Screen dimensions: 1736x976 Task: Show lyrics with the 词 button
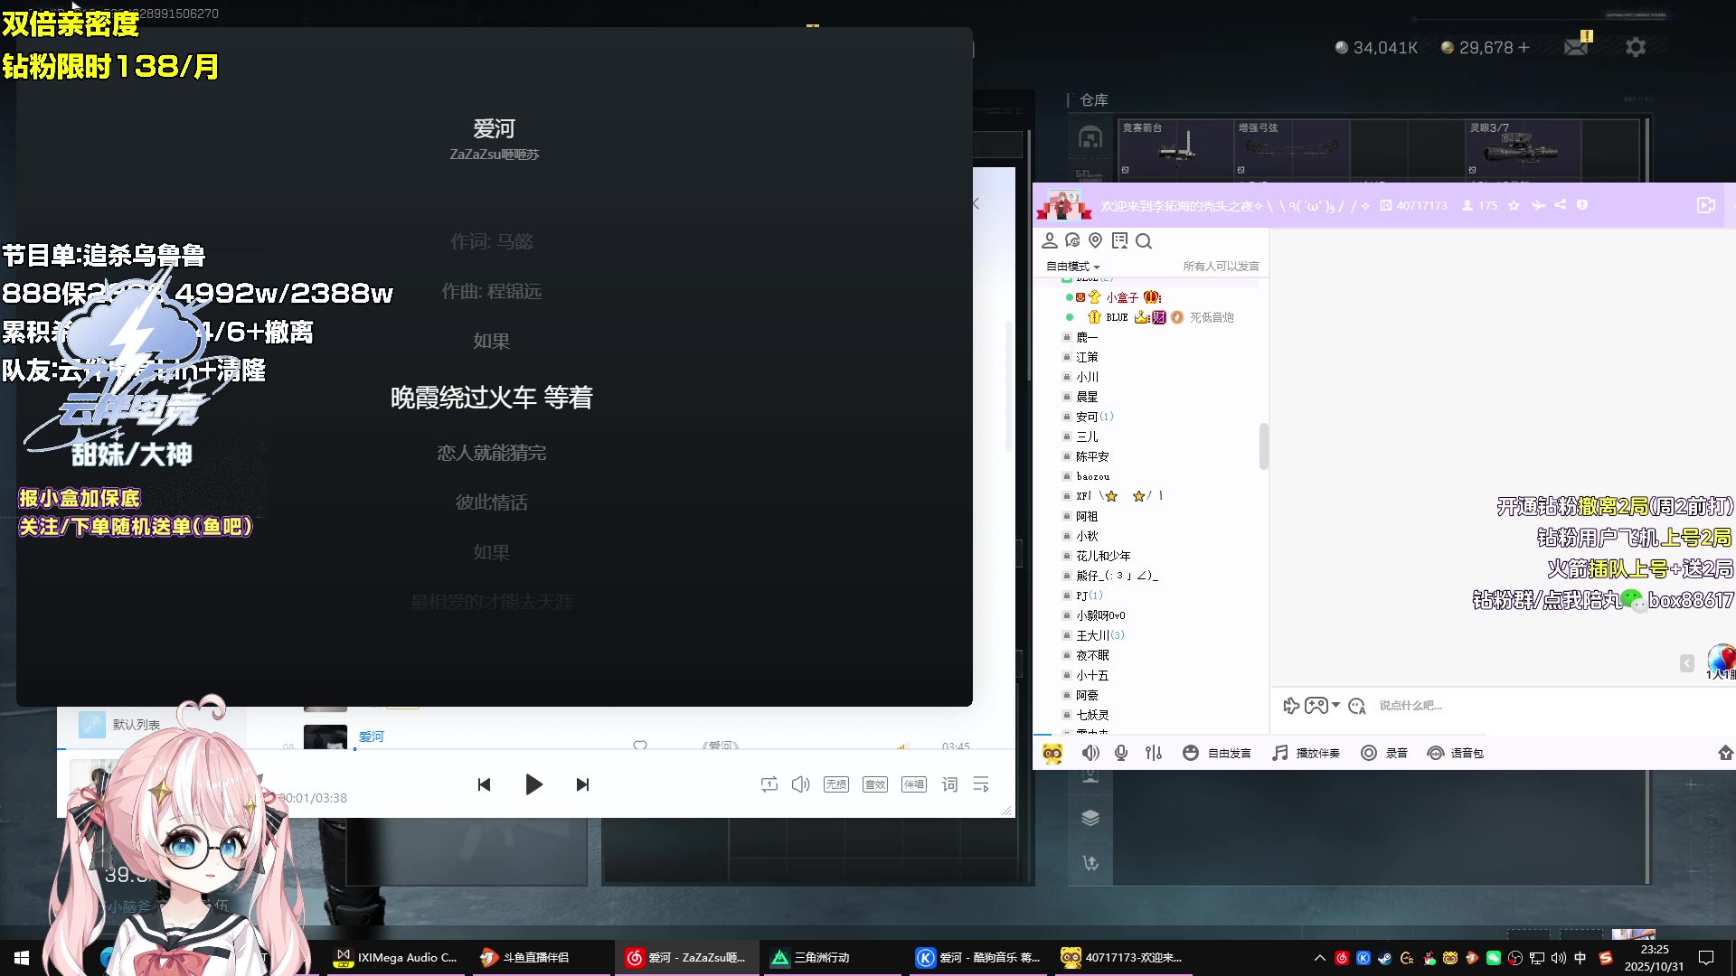(x=948, y=784)
